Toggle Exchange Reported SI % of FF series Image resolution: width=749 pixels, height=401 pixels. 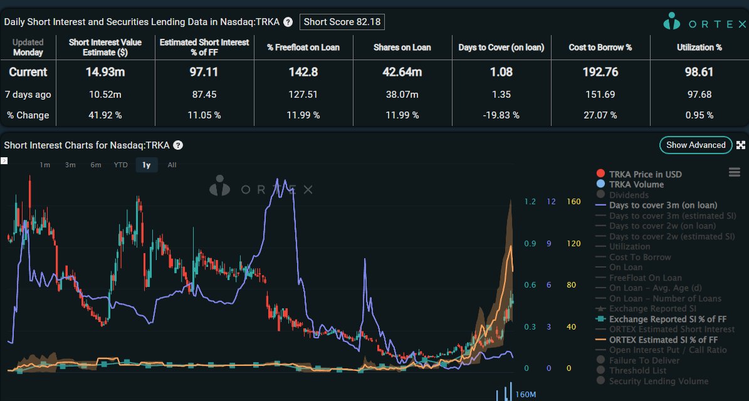662,319
